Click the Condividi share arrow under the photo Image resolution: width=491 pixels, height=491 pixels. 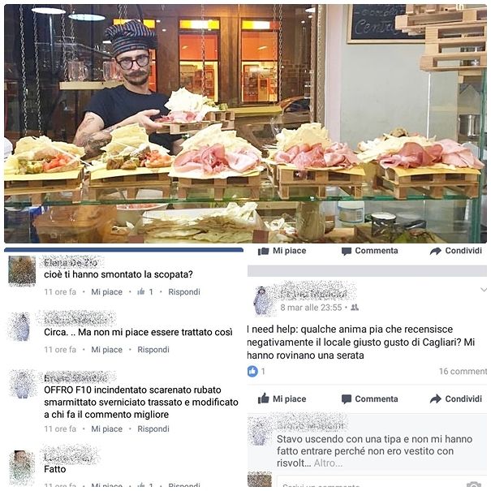coord(435,251)
